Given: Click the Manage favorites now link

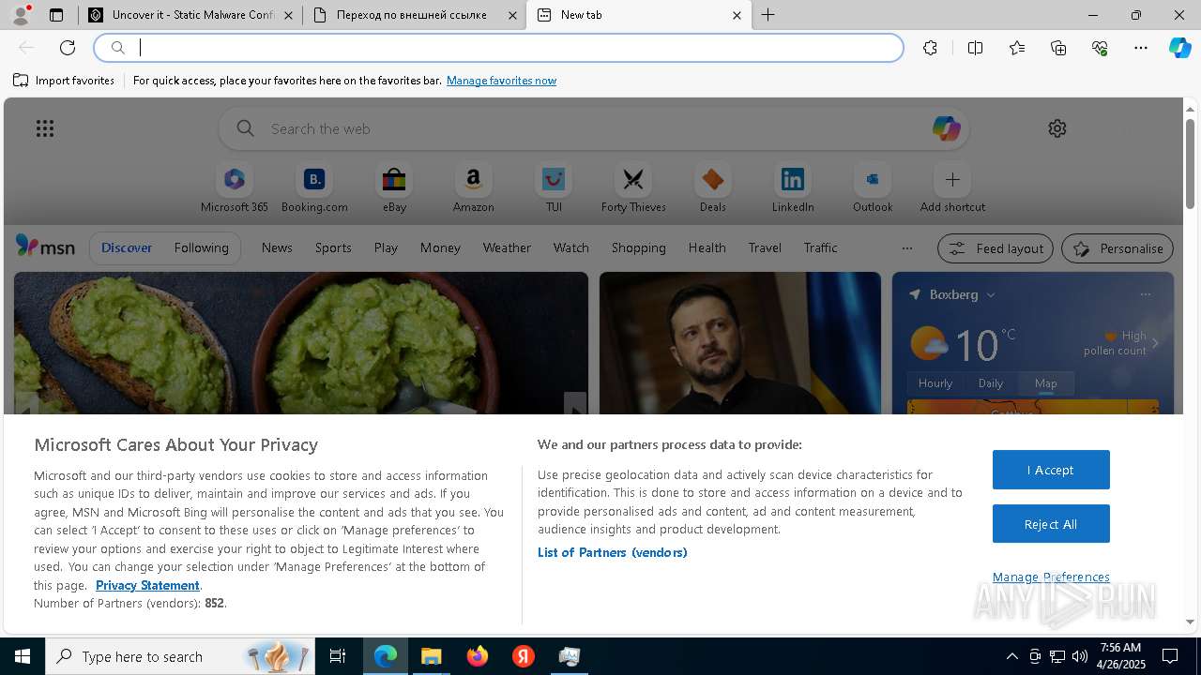Looking at the screenshot, I should 501,81.
